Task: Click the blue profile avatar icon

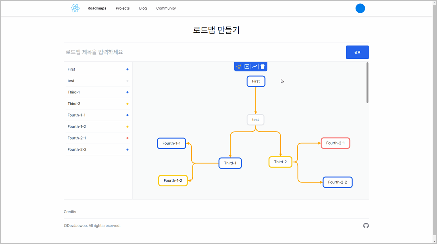Action: pos(360,8)
